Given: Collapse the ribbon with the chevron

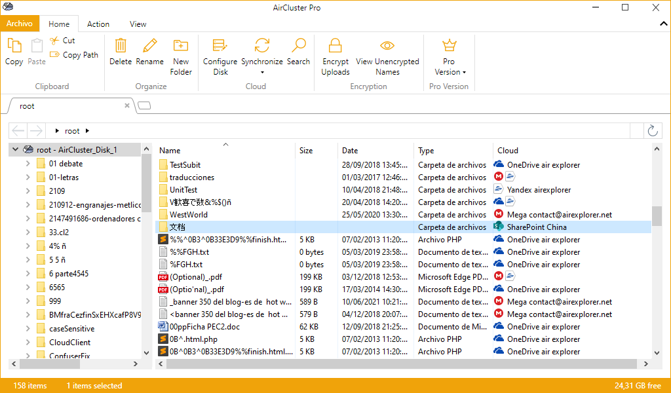Looking at the screenshot, I should coord(663,24).
